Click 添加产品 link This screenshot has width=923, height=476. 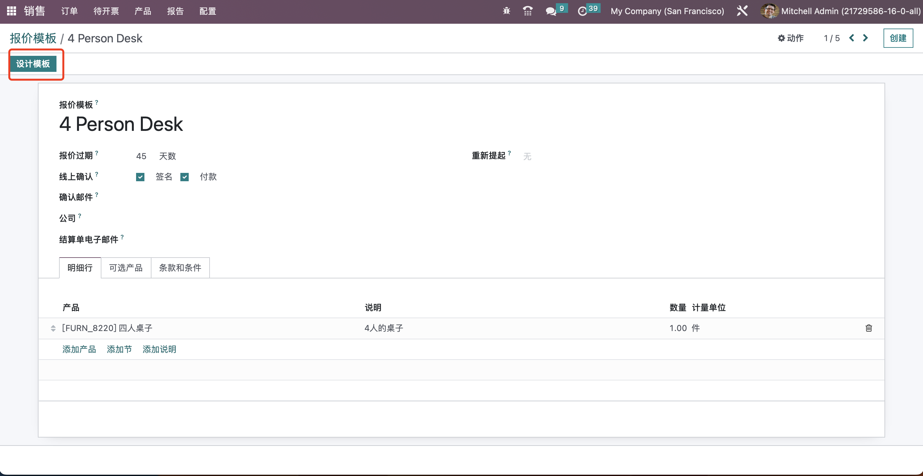point(79,349)
